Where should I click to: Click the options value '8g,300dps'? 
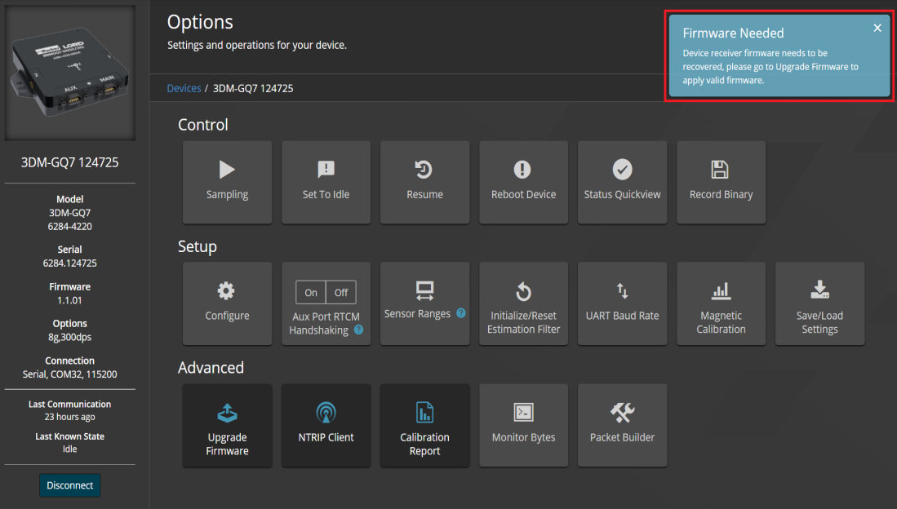tap(70, 337)
